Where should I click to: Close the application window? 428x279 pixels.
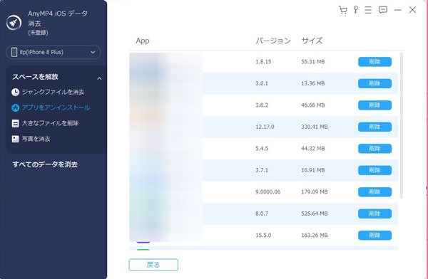412,10
